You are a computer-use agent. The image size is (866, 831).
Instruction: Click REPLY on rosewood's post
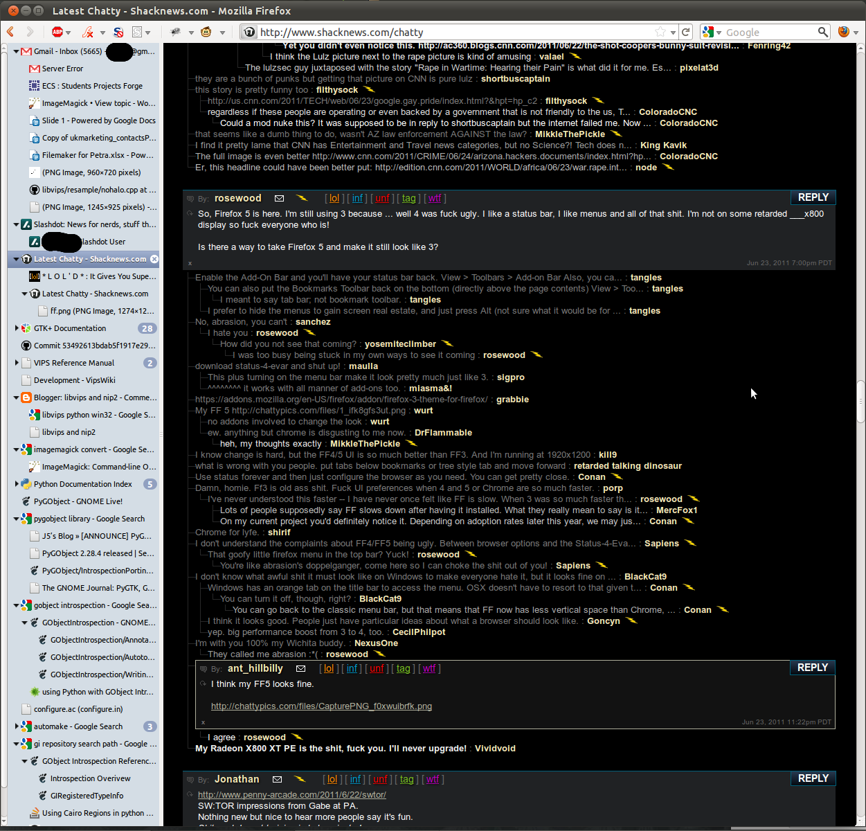click(x=813, y=197)
